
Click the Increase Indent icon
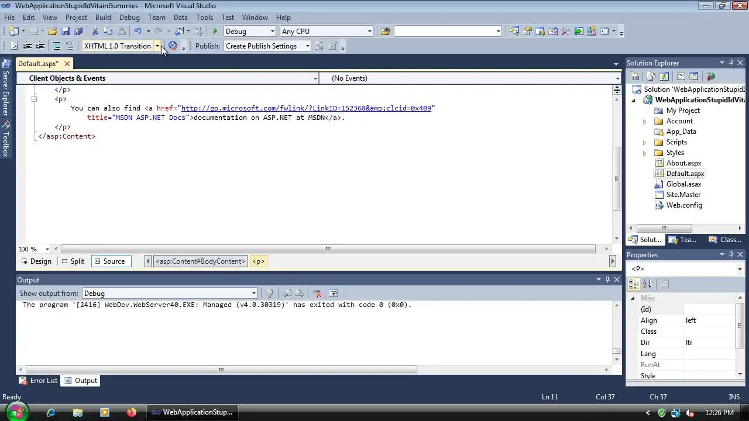[x=40, y=46]
